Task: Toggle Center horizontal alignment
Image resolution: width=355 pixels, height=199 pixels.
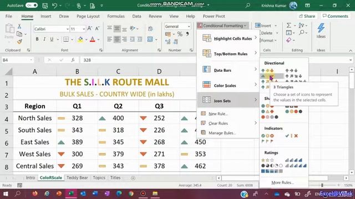Action: pyautogui.click(x=117, y=39)
